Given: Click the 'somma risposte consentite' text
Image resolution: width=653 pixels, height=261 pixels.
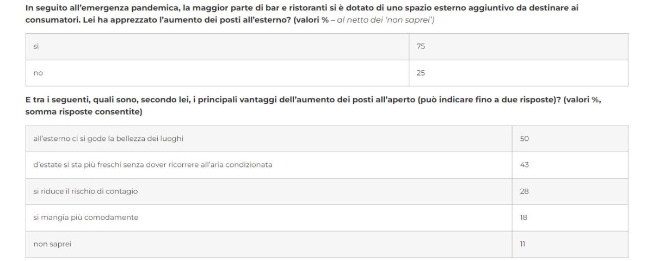Looking at the screenshot, I should coord(84,112).
